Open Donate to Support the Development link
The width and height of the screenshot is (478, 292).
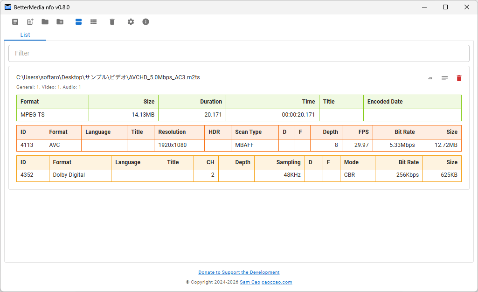[x=239, y=272]
